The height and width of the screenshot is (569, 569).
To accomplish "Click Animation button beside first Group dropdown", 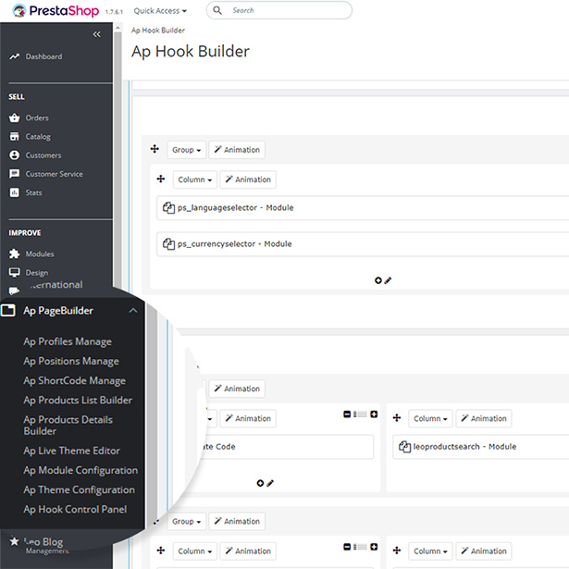I will 237,150.
